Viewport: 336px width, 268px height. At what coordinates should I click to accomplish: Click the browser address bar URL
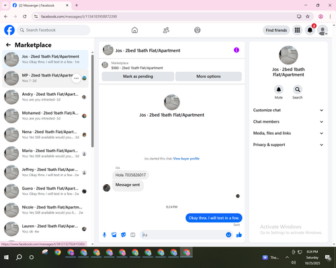[79, 16]
